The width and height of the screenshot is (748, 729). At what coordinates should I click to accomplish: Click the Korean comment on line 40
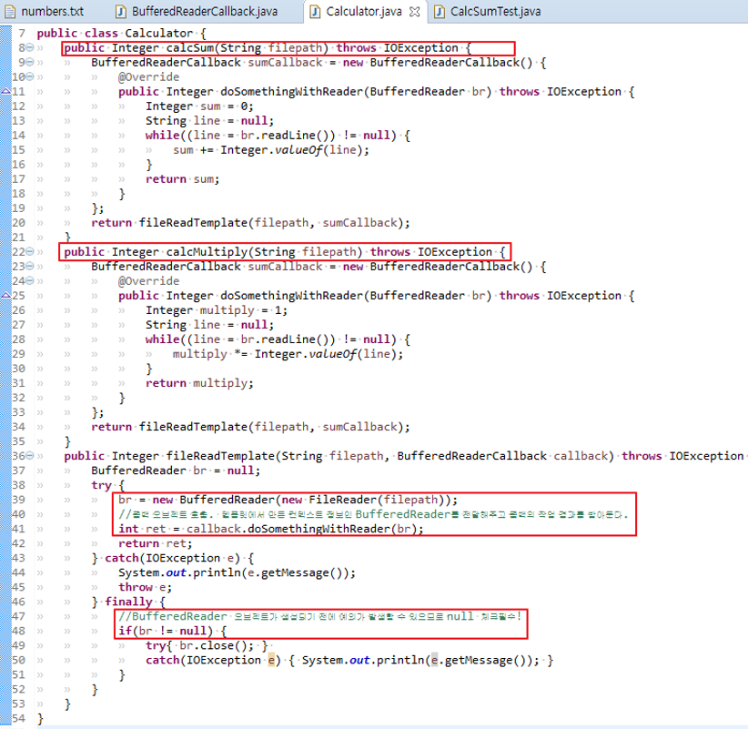(373, 515)
